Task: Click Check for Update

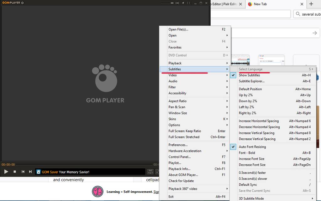Action: click(x=195, y=181)
